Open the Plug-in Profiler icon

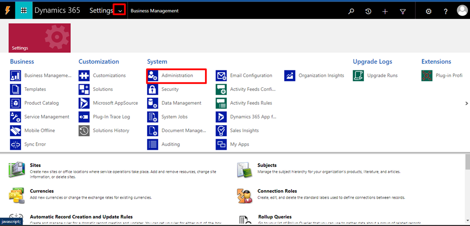pyautogui.click(x=427, y=76)
